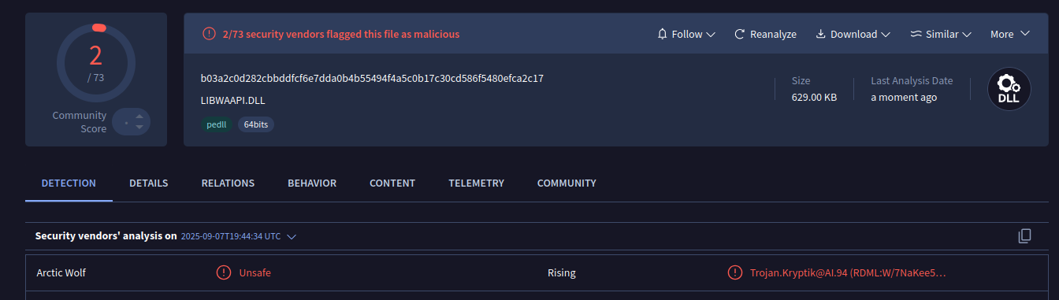
Task: Downvote the community score
Action: click(139, 128)
